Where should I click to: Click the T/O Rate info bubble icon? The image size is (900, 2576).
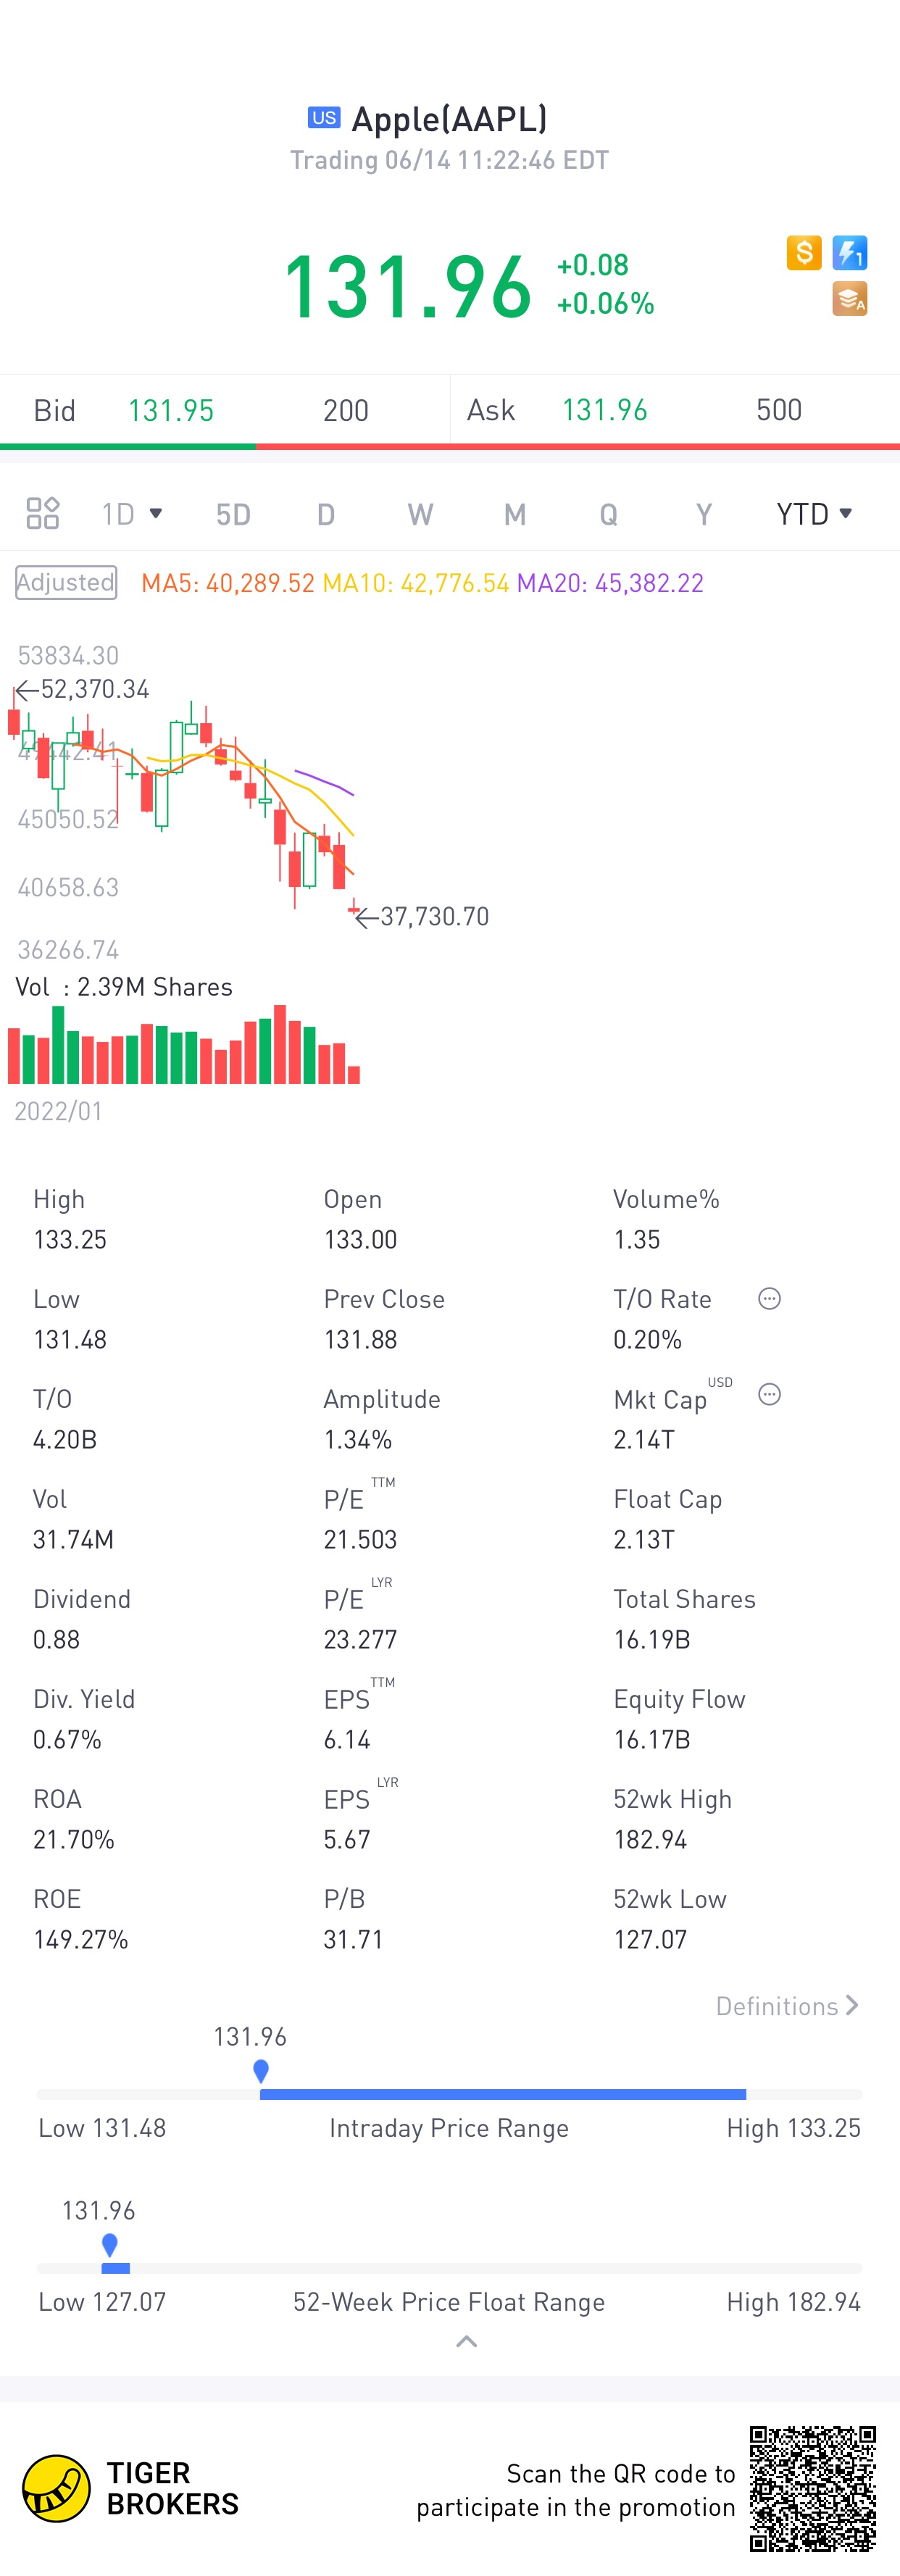tap(769, 1298)
